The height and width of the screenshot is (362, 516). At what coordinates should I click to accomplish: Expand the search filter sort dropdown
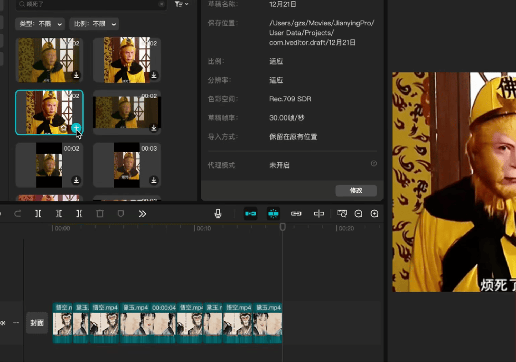(x=181, y=4)
